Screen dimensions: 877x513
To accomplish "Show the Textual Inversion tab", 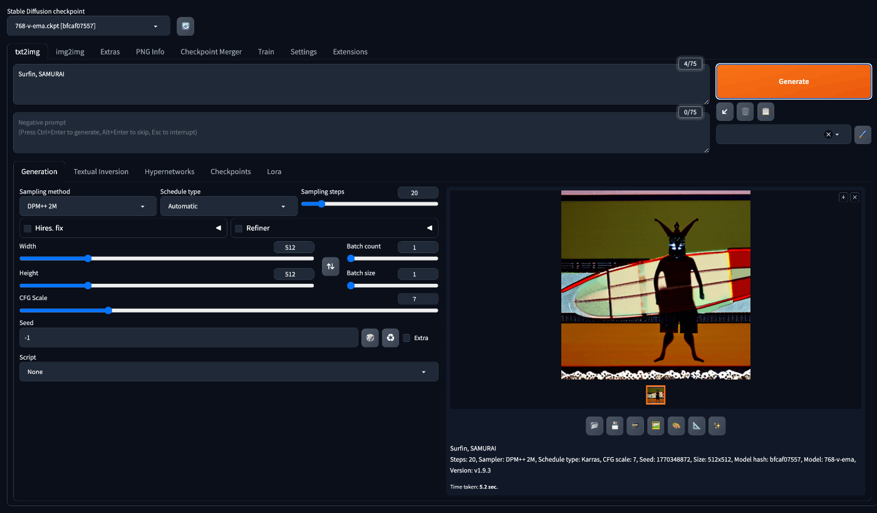I will click(x=101, y=172).
